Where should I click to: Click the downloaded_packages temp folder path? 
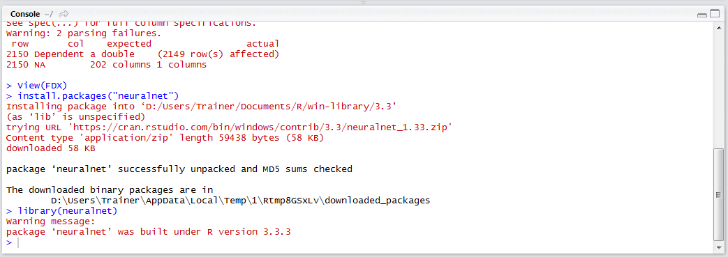pyautogui.click(x=241, y=201)
